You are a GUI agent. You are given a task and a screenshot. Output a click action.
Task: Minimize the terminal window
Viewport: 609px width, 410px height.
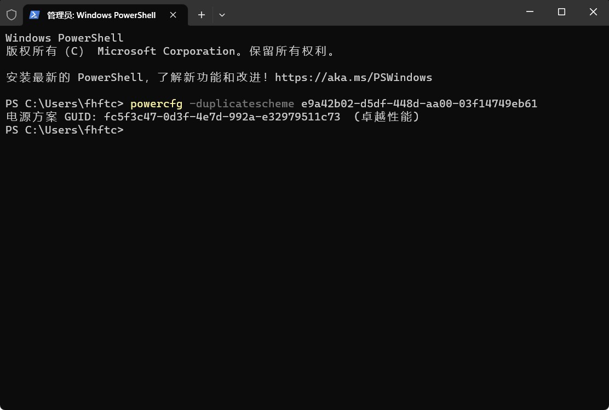tap(530, 11)
